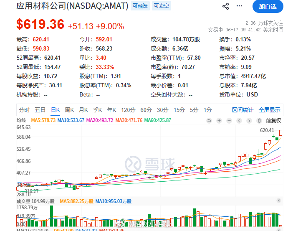Switch to the 分时 chart tab
288x231 pixels.
(24, 110)
